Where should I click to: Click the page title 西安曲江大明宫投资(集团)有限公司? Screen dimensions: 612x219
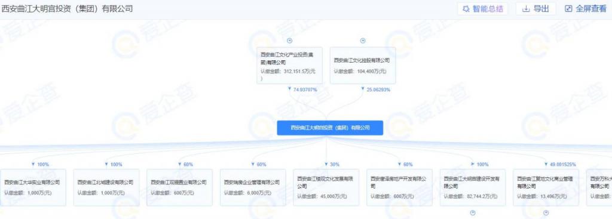[67, 8]
